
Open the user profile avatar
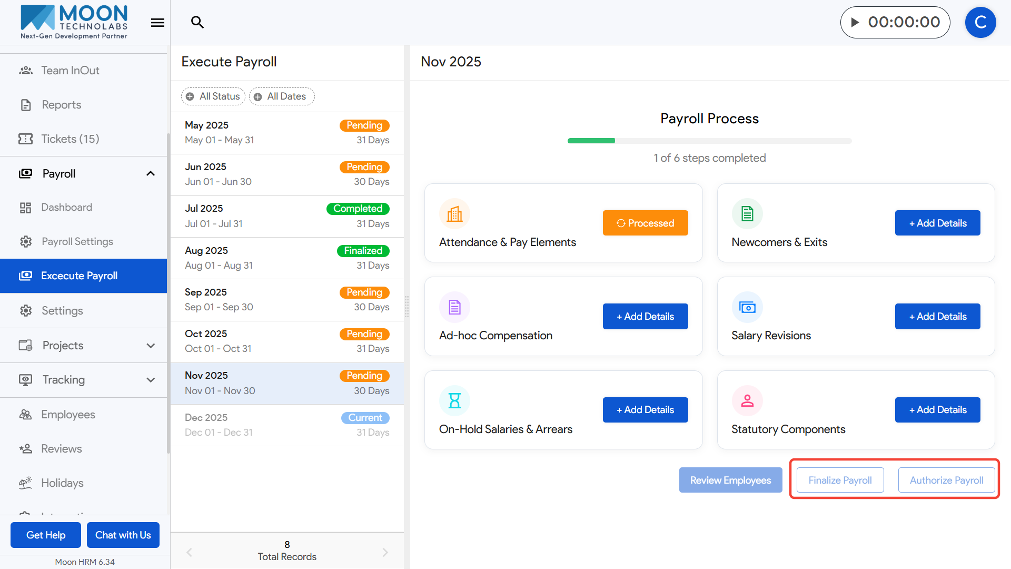tap(980, 22)
